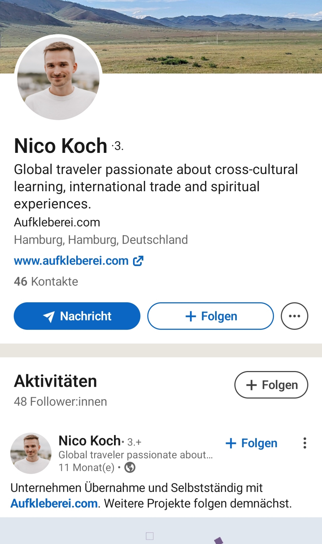Open the small post author avatar
The width and height of the screenshot is (322, 544).
tap(31, 453)
